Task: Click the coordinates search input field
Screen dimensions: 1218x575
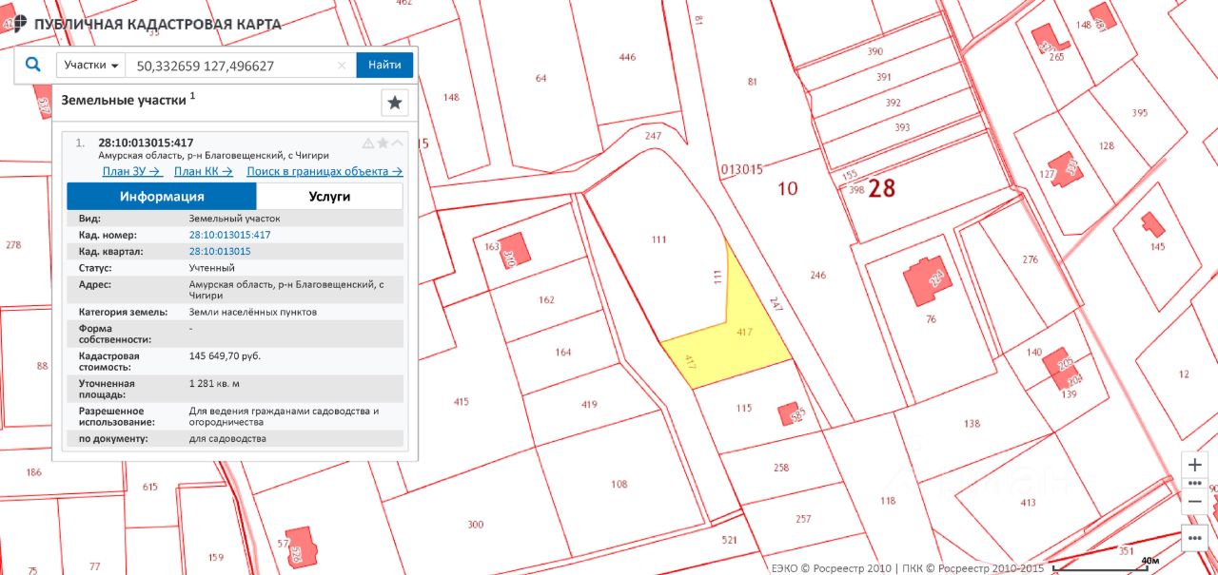Action: coord(232,66)
